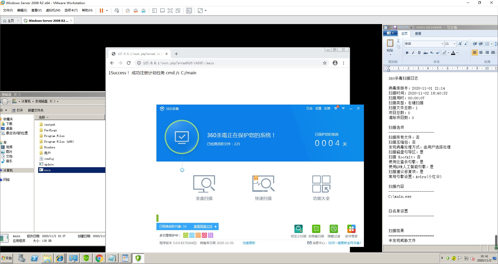Screen dimensions: 498x264
Task: Click the Chrome address bar URL
Action: (178, 63)
